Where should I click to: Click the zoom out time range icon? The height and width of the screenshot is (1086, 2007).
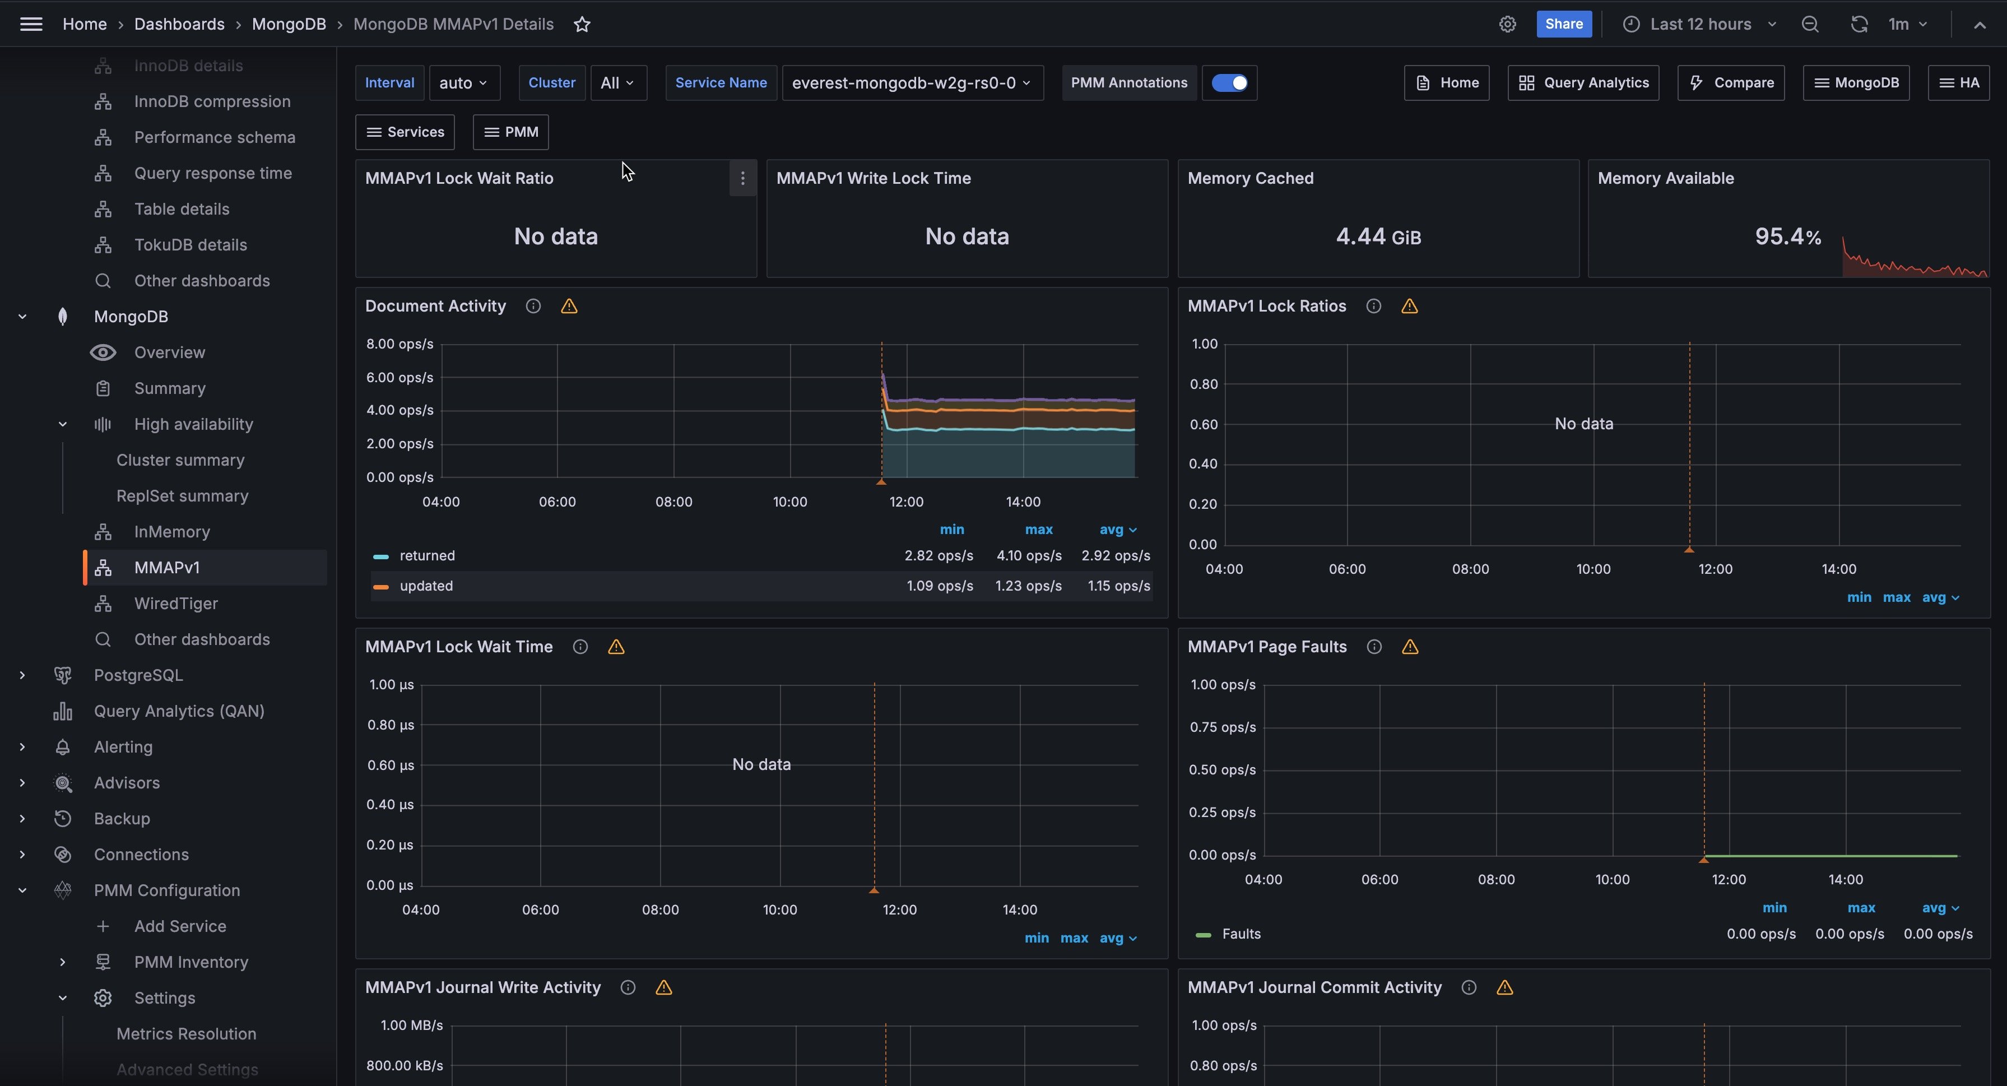pyautogui.click(x=1809, y=24)
